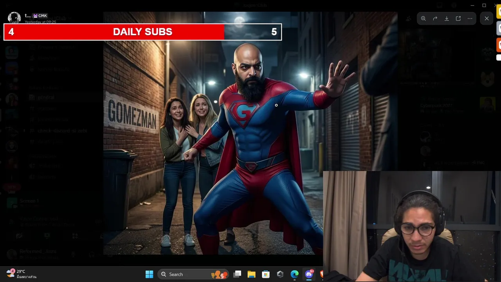The height and width of the screenshot is (282, 501).
Task: Open Task View from the taskbar
Action: (237, 274)
